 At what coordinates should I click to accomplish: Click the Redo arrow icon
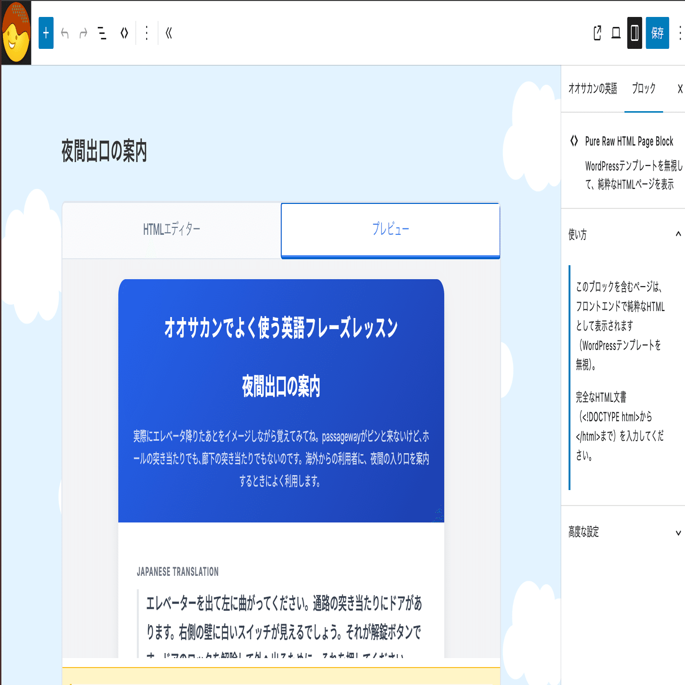coord(83,33)
